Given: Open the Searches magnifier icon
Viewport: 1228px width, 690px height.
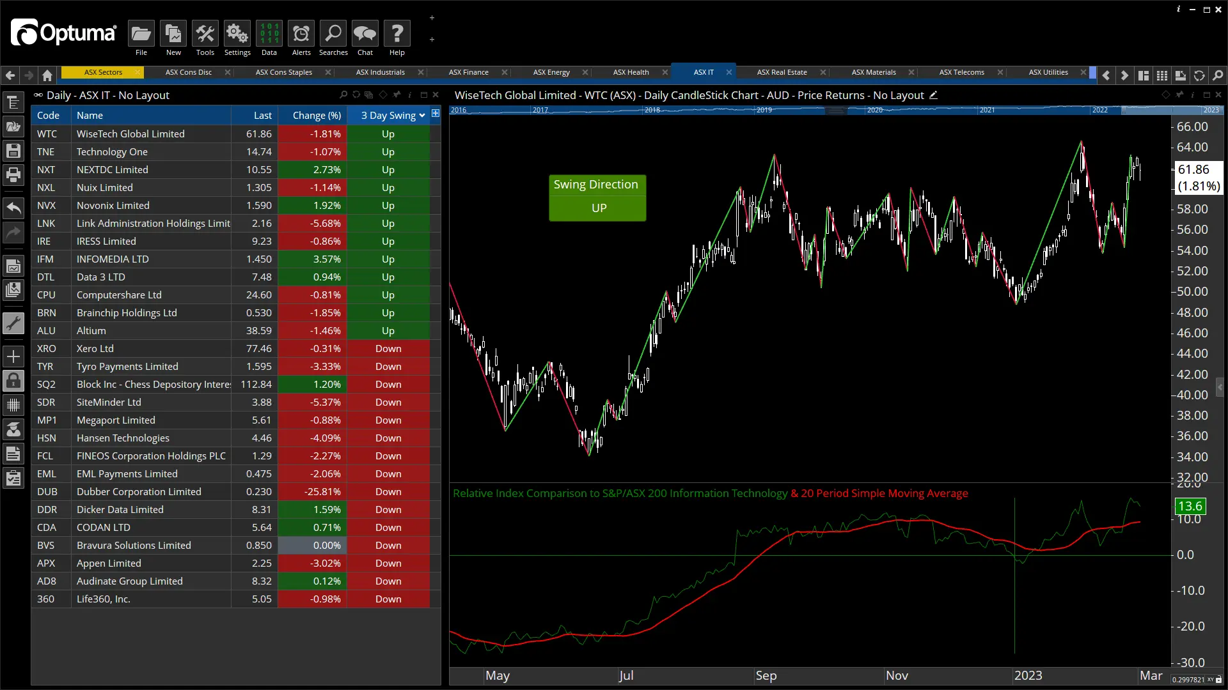Looking at the screenshot, I should click(333, 34).
